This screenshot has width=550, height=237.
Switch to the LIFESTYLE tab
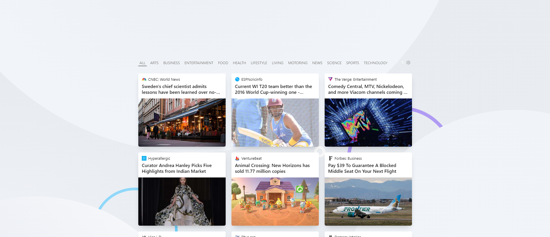[259, 63]
